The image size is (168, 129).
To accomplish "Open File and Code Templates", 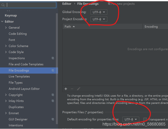I will point(26,64).
